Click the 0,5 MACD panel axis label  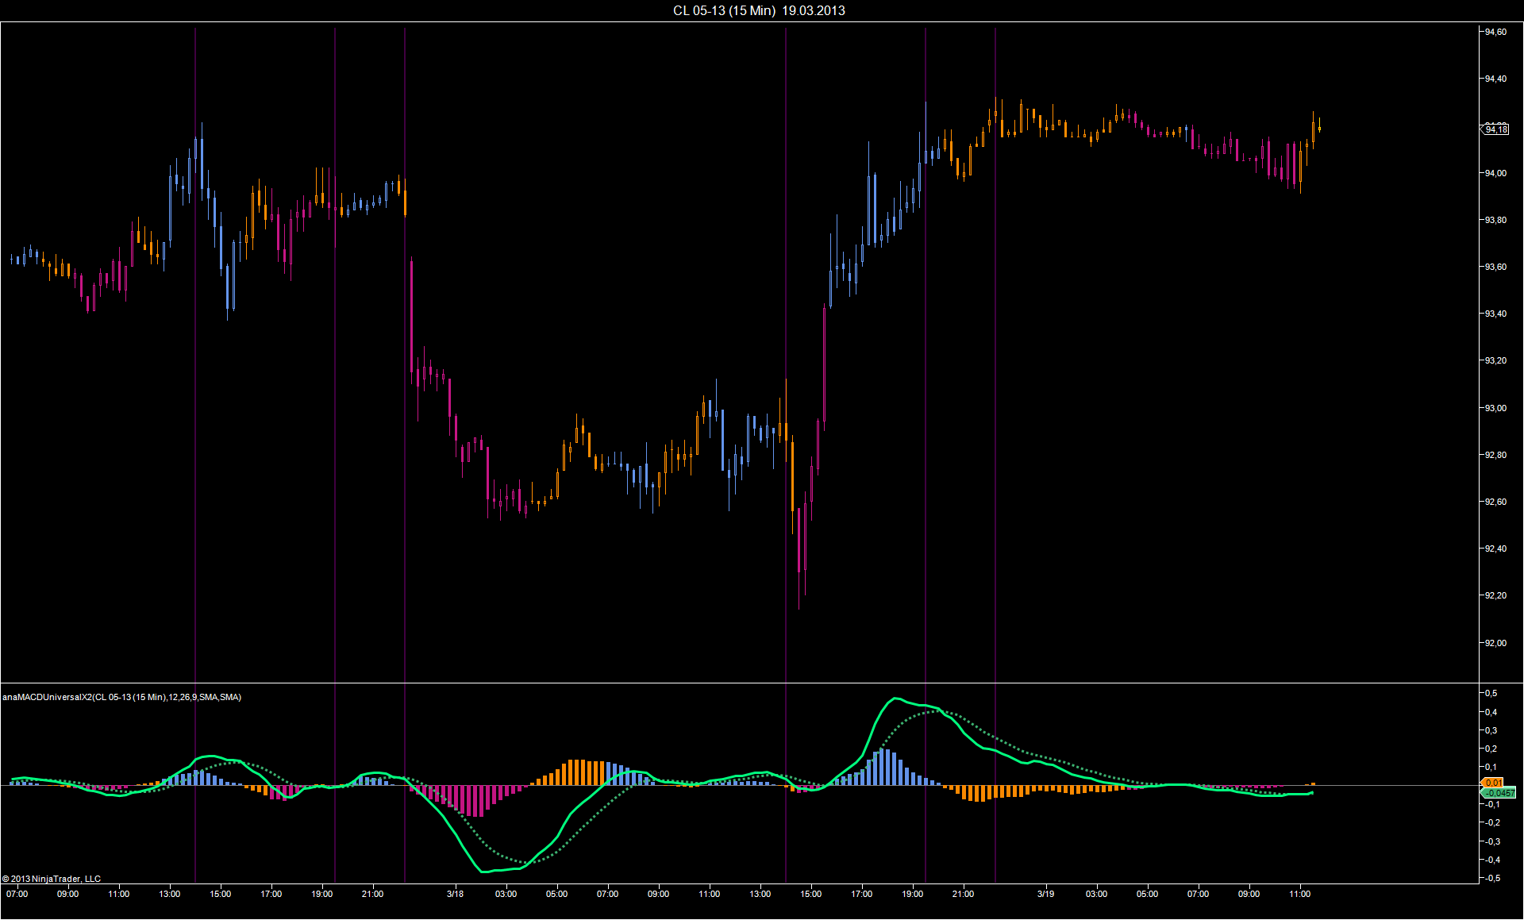pos(1491,693)
